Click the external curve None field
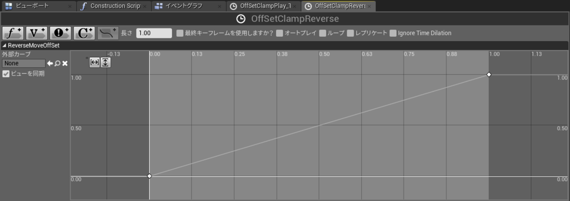The image size is (570, 201). (x=23, y=63)
